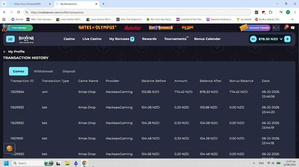
Task: Open the Aviator game banner
Action: pyautogui.click(x=132, y=28)
